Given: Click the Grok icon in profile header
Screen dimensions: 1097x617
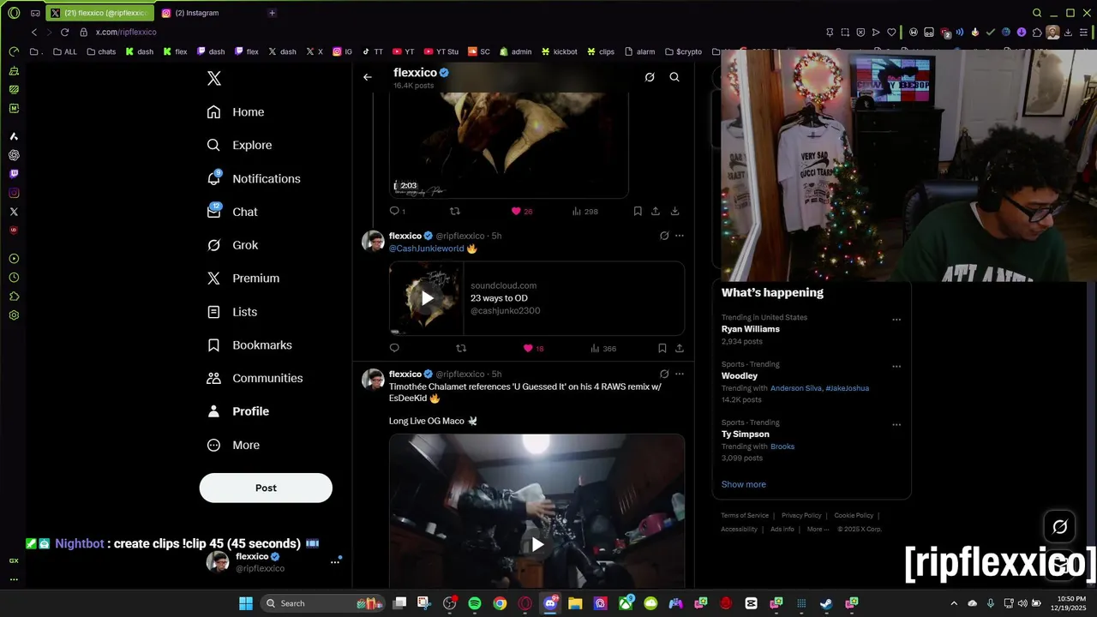Looking at the screenshot, I should pos(650,77).
